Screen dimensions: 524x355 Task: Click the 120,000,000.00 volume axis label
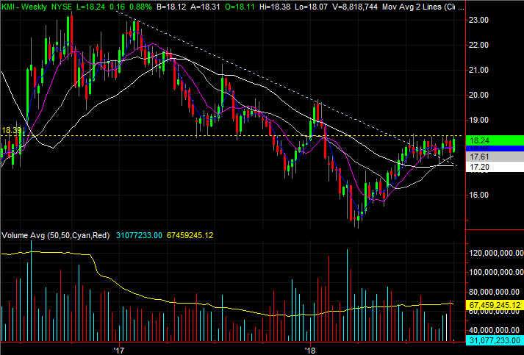[x=496, y=253]
